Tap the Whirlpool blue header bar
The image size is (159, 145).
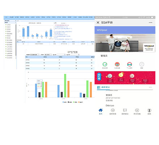click(125, 30)
